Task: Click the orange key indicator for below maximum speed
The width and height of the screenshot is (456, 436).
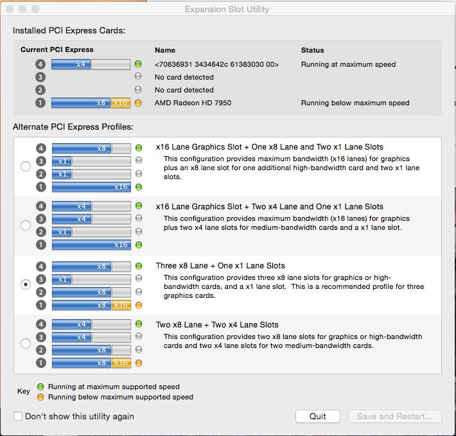Action: [x=40, y=397]
